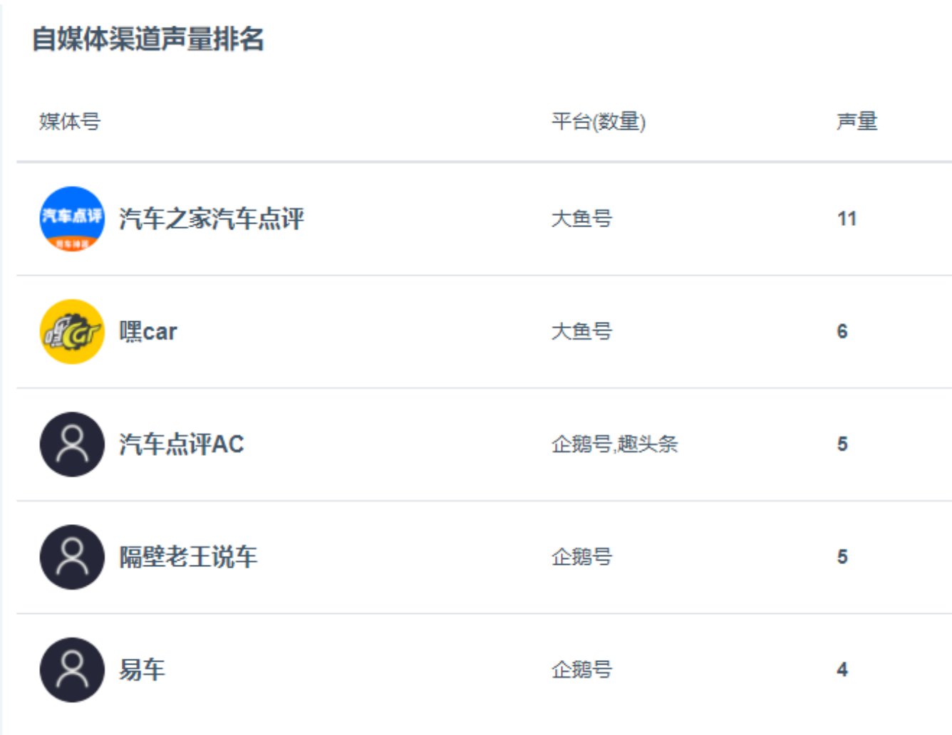Click the 自媒体渠道声量排名 panel title

coord(148,39)
